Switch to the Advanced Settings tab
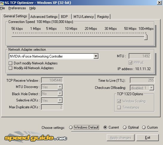This screenshot has height=145, width=163. click(x=44, y=17)
